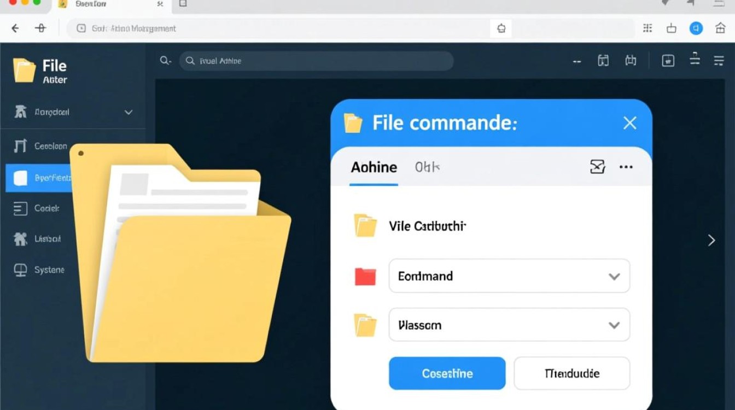Click the browser back arrow button
This screenshot has width=735, height=410.
[x=15, y=28]
